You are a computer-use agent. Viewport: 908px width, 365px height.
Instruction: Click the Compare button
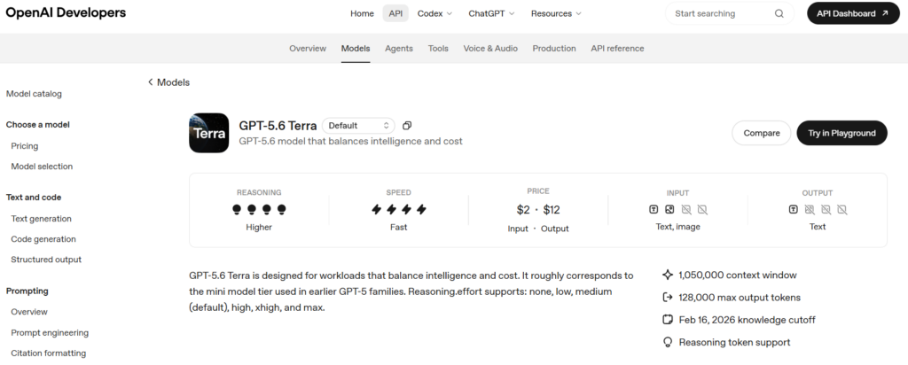[762, 133]
